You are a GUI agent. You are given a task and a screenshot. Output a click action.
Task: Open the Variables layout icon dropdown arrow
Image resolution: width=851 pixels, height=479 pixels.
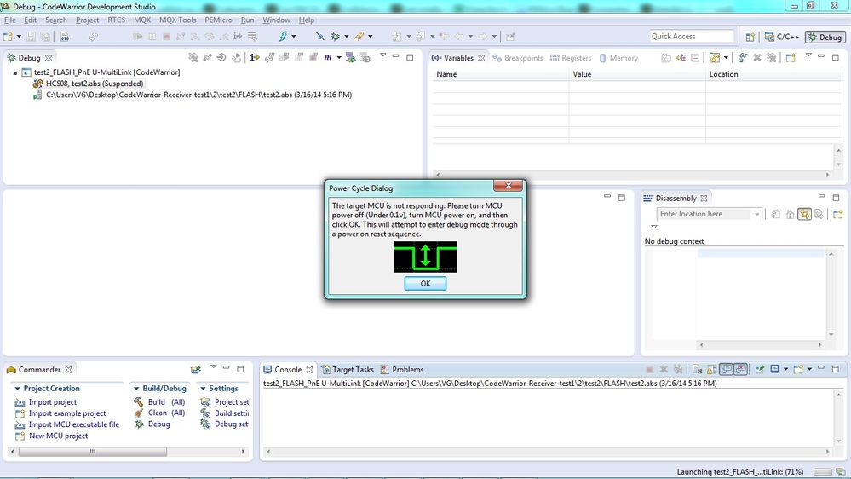click(x=726, y=58)
